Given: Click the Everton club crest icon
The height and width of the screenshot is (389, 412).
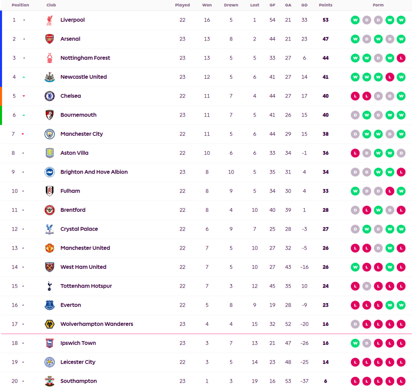Looking at the screenshot, I should 49,305.
